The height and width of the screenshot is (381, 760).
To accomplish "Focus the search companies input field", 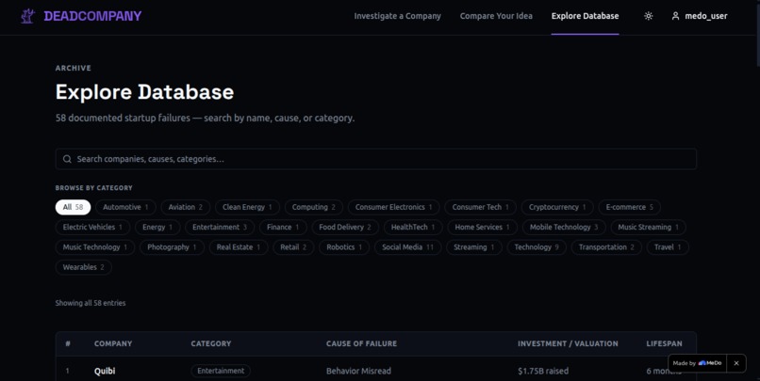I will [x=375, y=159].
